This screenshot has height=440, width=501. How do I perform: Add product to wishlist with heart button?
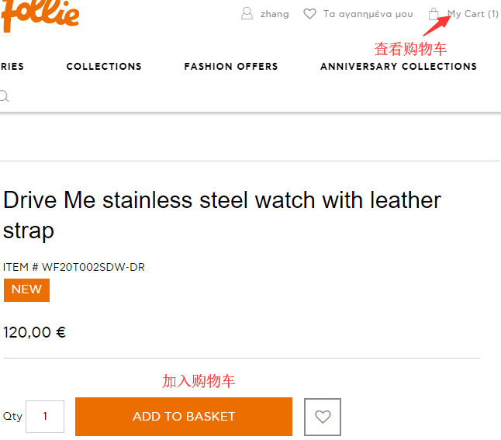click(323, 417)
